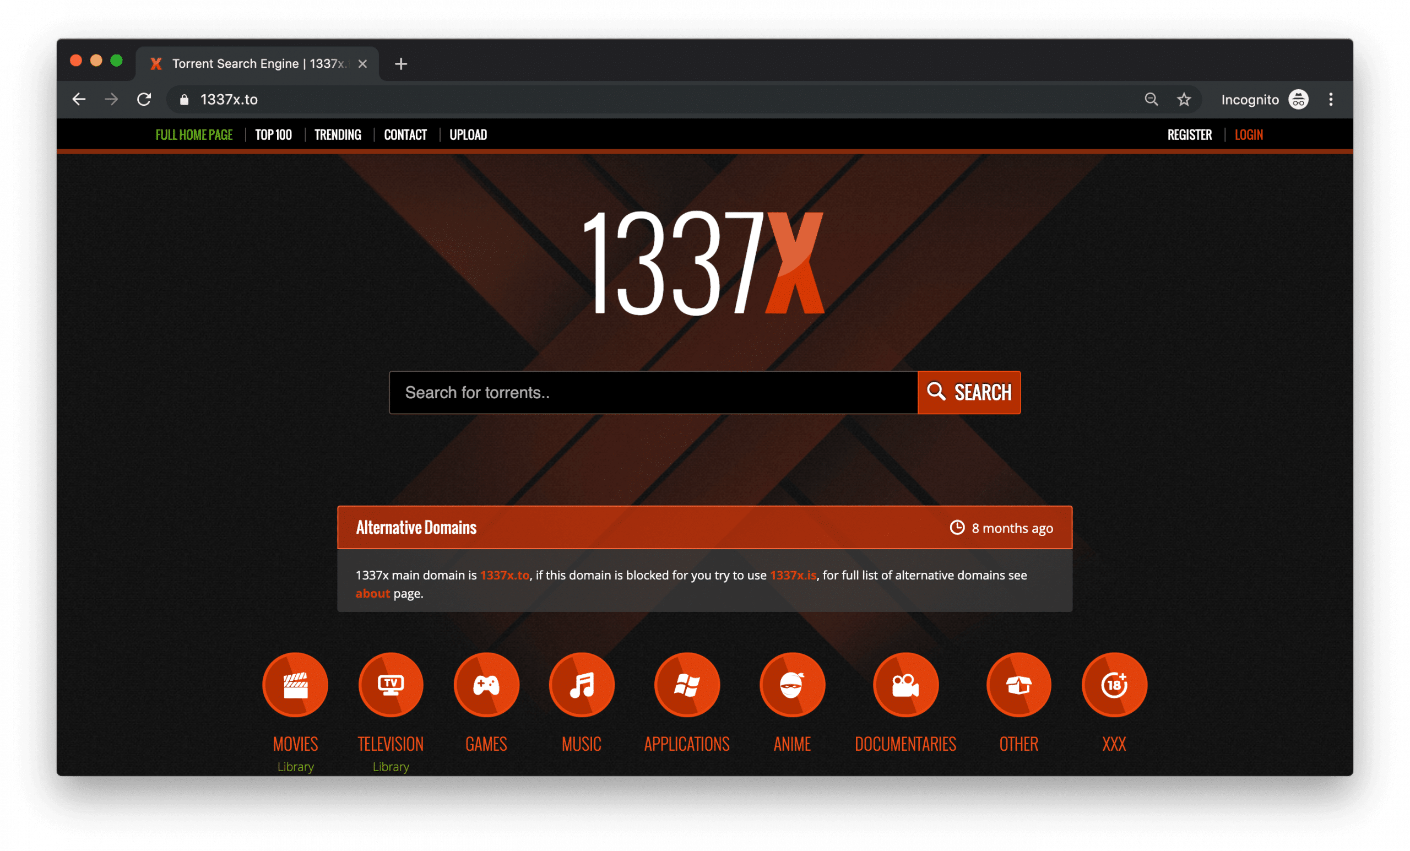Image resolution: width=1410 pixels, height=851 pixels.
Task: Bookmark this page with the star icon
Action: (x=1184, y=100)
